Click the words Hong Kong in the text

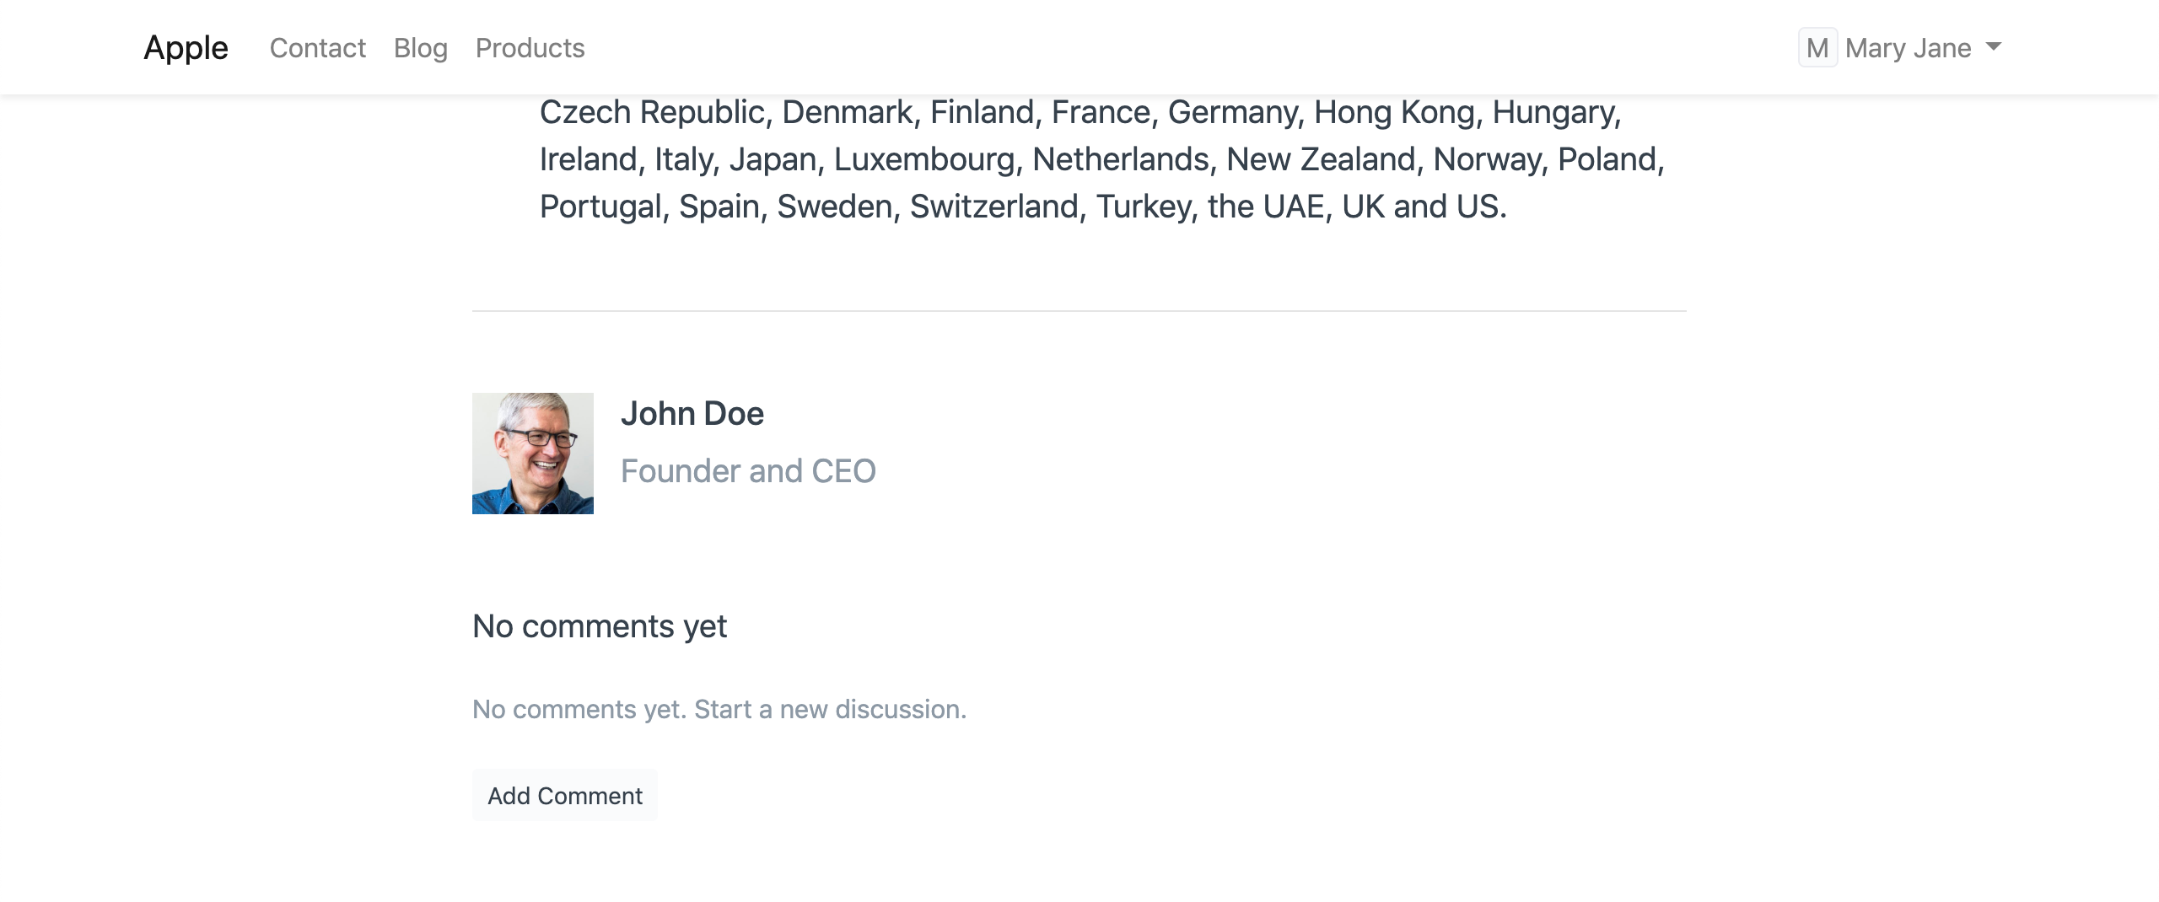[x=1394, y=112]
